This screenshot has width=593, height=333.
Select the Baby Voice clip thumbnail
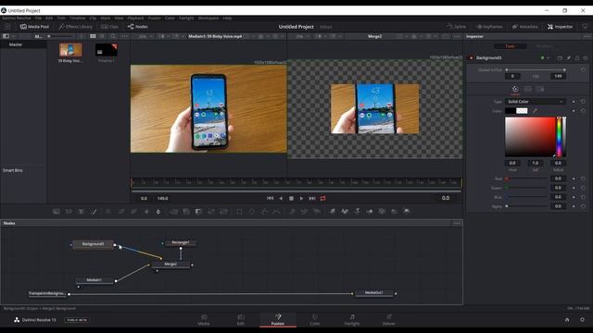[70, 50]
